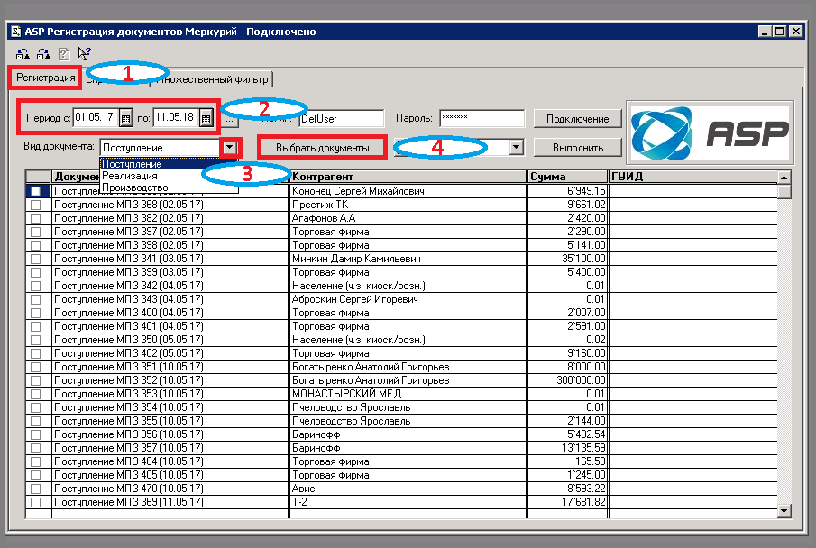Select checkbox next to Поступление МПЗ 369
816x548 pixels.
(35, 502)
